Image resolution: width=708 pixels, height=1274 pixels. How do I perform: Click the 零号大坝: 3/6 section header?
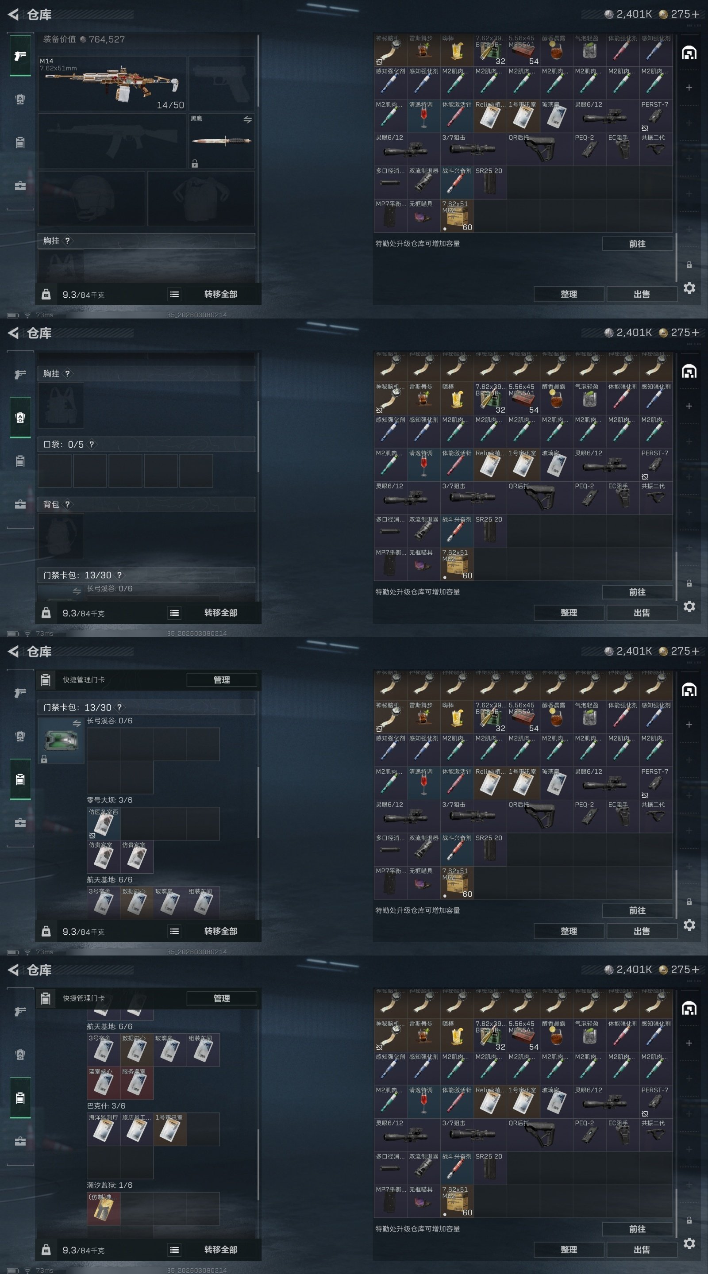pyautogui.click(x=109, y=800)
